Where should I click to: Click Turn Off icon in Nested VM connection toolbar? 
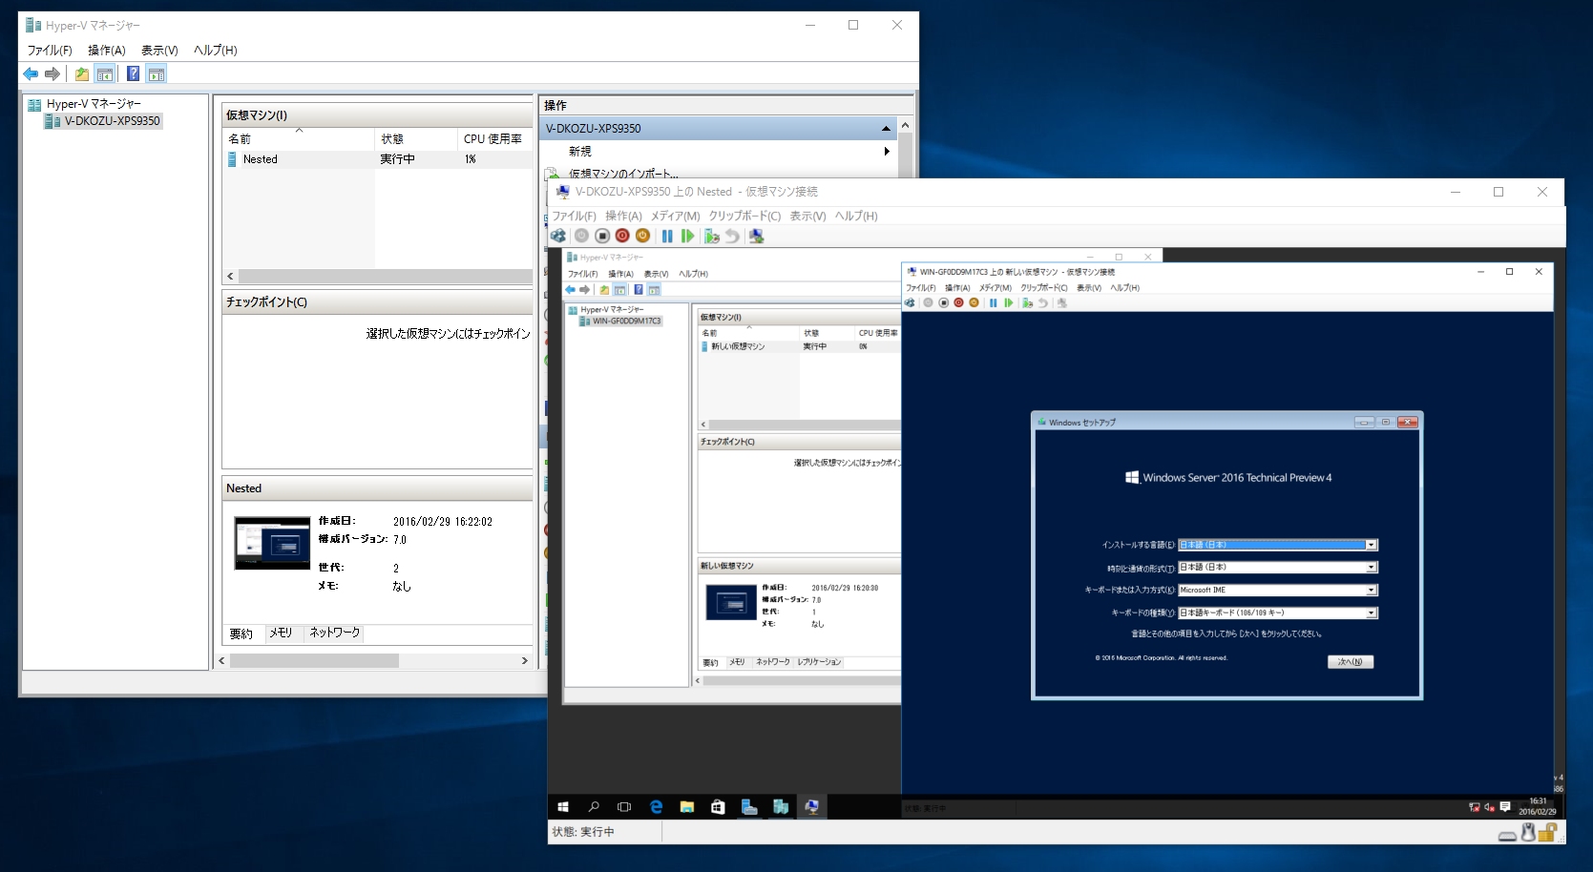602,236
